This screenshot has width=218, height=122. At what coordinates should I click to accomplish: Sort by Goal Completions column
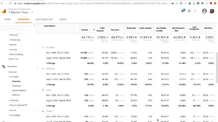(194, 28)
